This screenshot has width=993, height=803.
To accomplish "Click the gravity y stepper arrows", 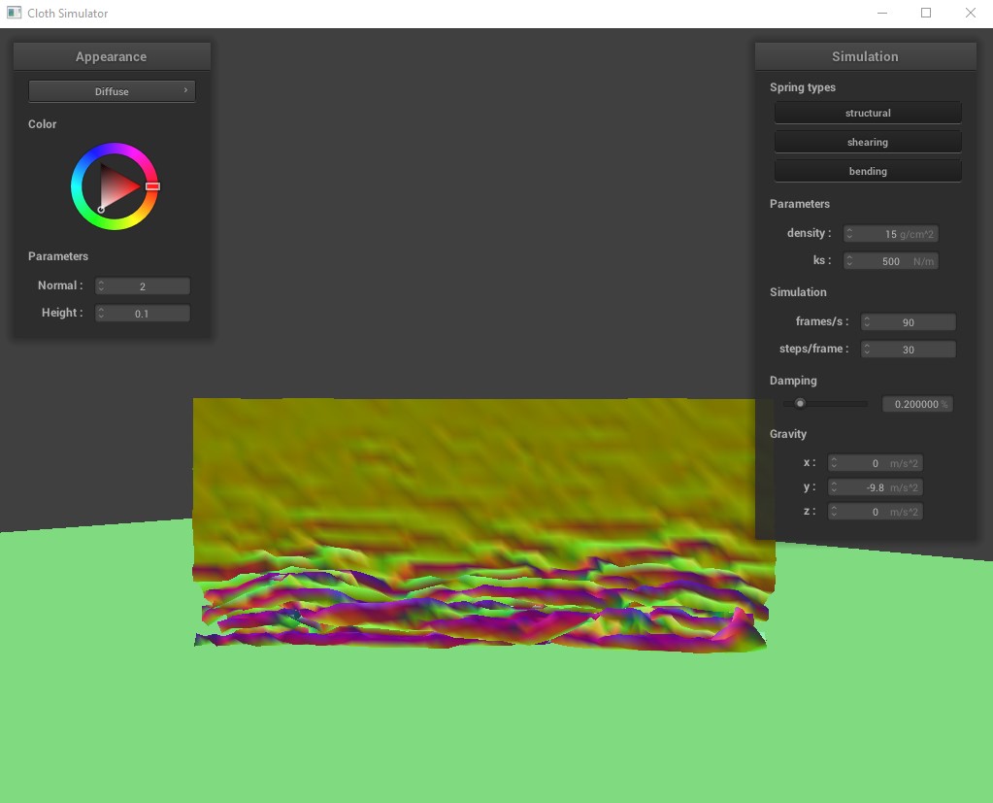I will 834,487.
